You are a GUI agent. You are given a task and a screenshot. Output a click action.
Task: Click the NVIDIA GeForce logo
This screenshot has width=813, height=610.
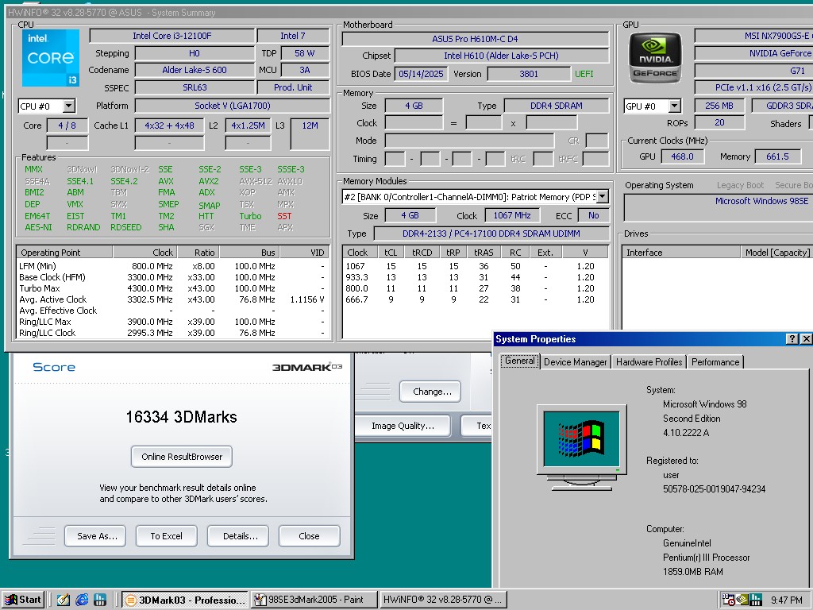coord(655,59)
